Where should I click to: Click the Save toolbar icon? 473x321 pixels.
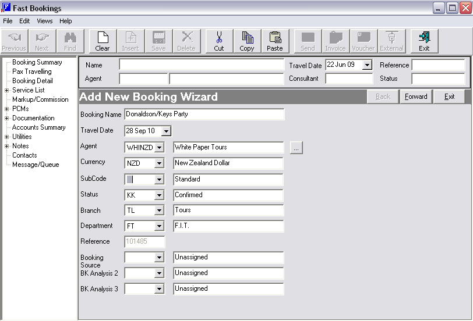158,41
